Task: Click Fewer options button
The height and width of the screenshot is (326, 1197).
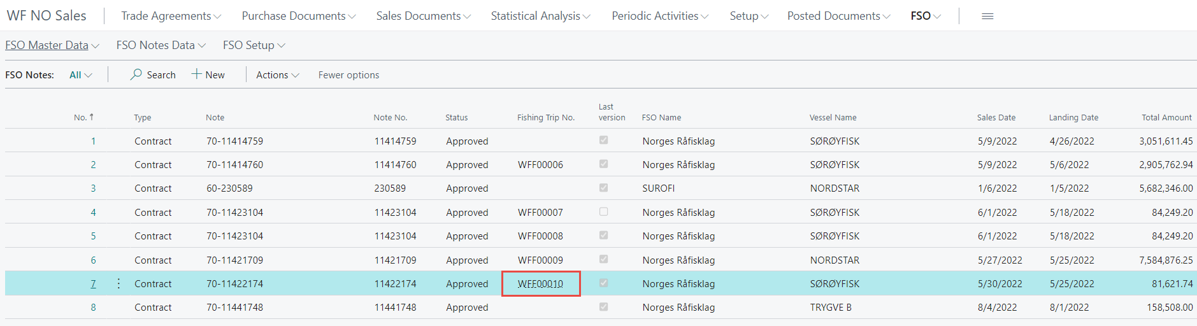Action: pos(348,75)
